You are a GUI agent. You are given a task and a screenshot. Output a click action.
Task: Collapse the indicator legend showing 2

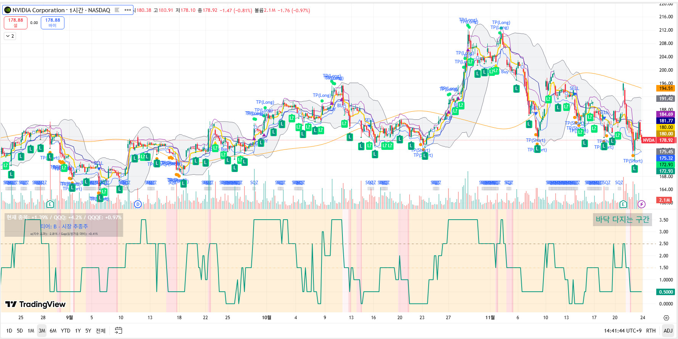10,36
